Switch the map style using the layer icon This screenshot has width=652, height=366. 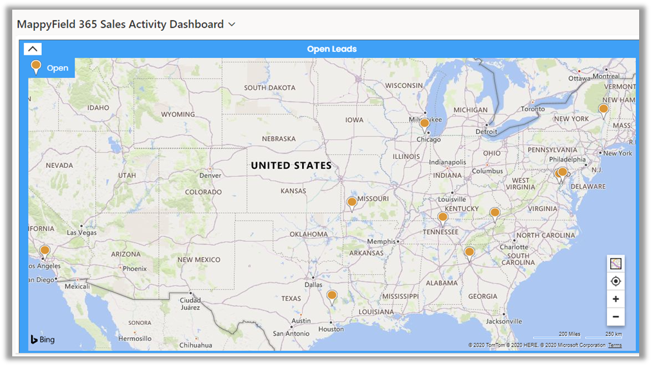point(615,263)
